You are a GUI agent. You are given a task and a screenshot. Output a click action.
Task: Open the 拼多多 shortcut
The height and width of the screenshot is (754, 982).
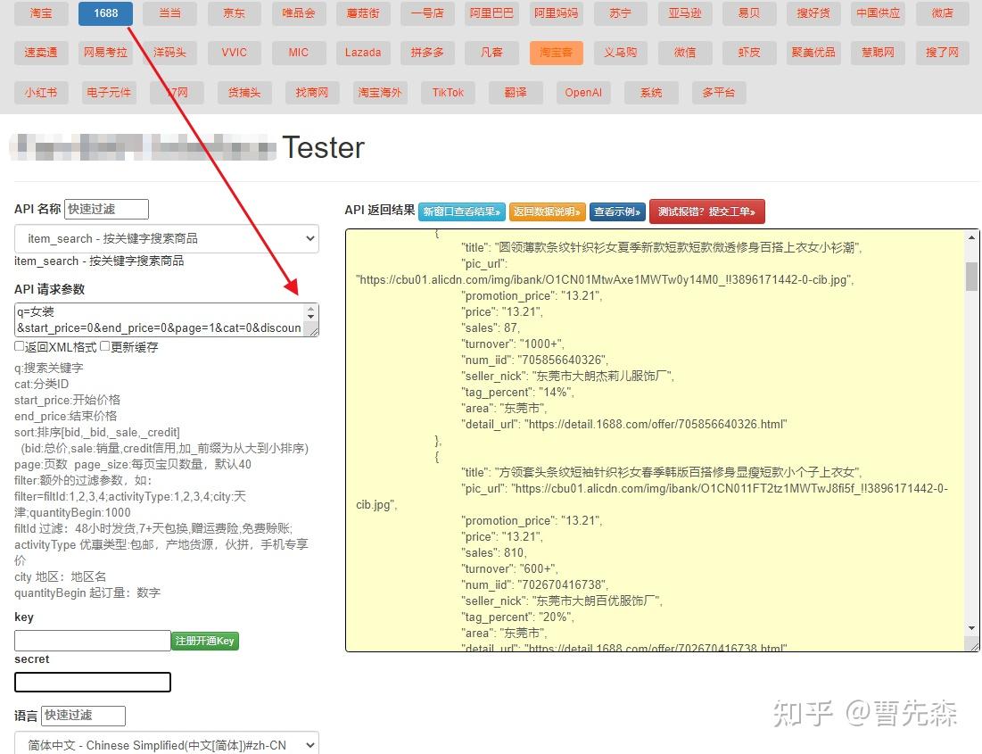[427, 53]
